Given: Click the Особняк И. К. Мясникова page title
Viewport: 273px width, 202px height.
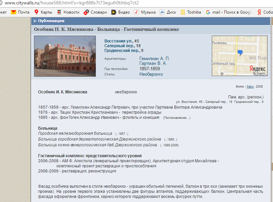Looking at the screenshot, I should tap(106, 30).
